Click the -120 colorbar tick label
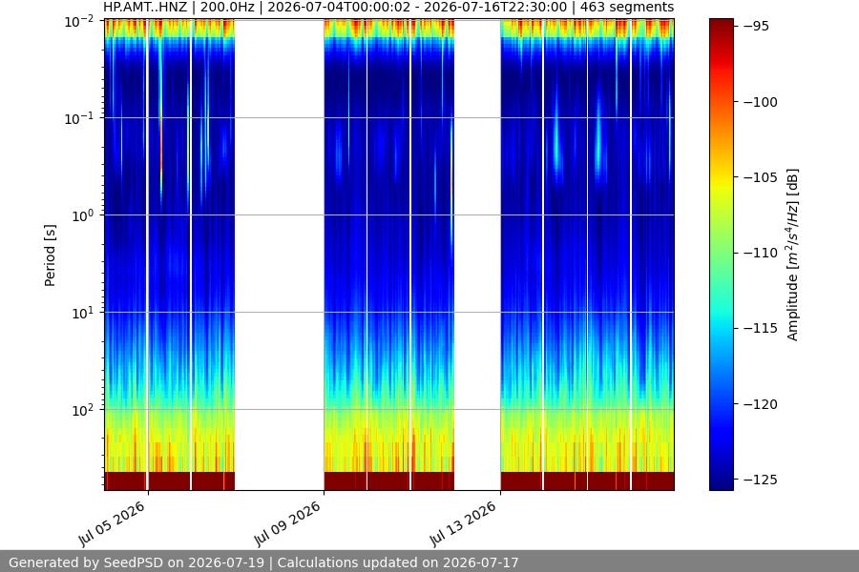This screenshot has width=859, height=572. [761, 404]
